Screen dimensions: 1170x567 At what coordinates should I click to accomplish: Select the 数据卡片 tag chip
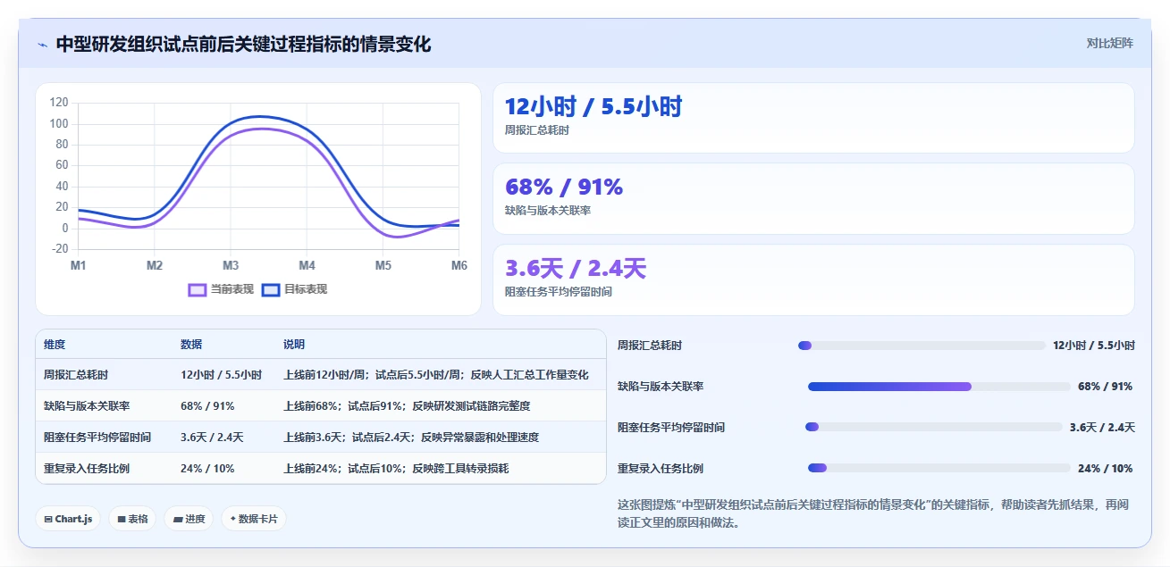[x=254, y=519]
